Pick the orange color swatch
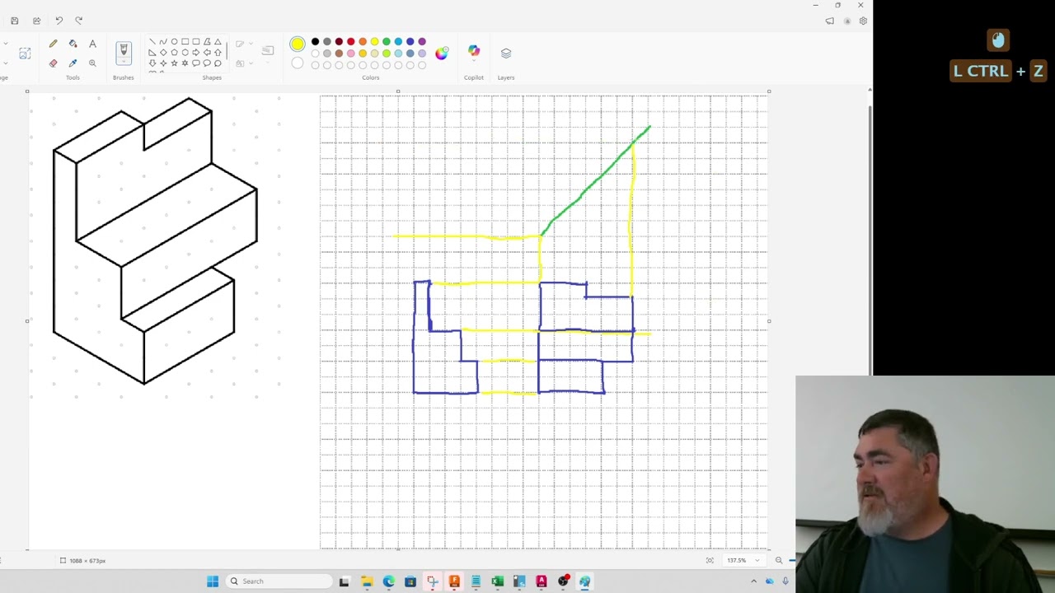The image size is (1055, 593). pyautogui.click(x=363, y=41)
